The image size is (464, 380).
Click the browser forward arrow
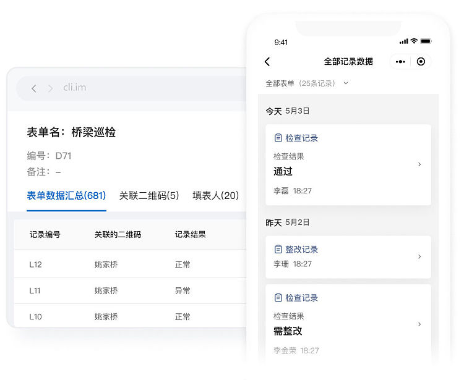(50, 88)
